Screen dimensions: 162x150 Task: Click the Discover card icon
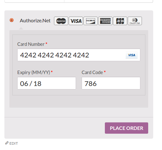(90, 21)
